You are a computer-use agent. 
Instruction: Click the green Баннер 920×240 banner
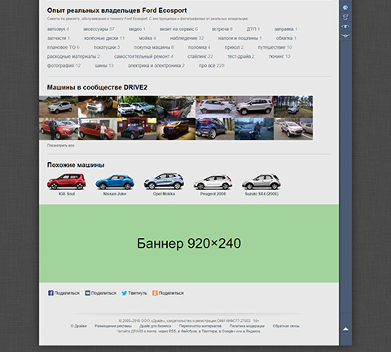(189, 244)
